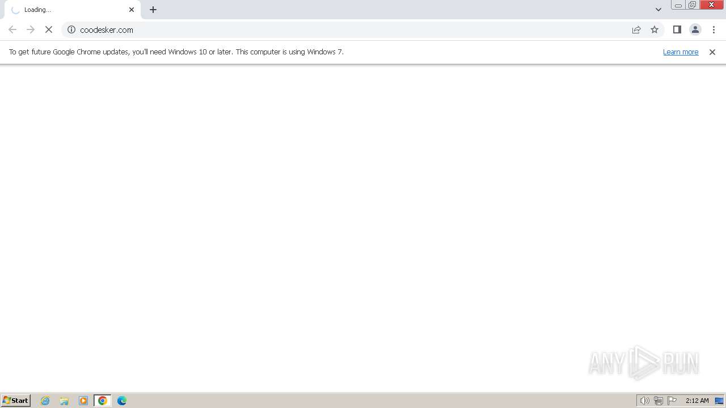Launch Internet Explorer from taskbar

(x=45, y=401)
